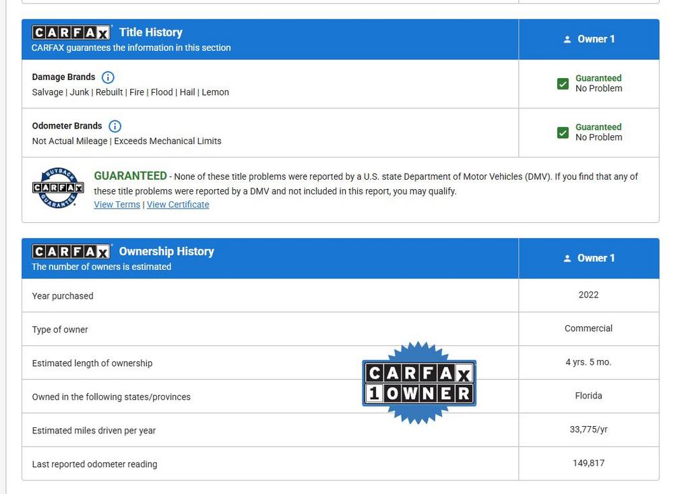This screenshot has height=494, width=690.
Task: Click Estimated miles driven per year label
Action: [94, 431]
